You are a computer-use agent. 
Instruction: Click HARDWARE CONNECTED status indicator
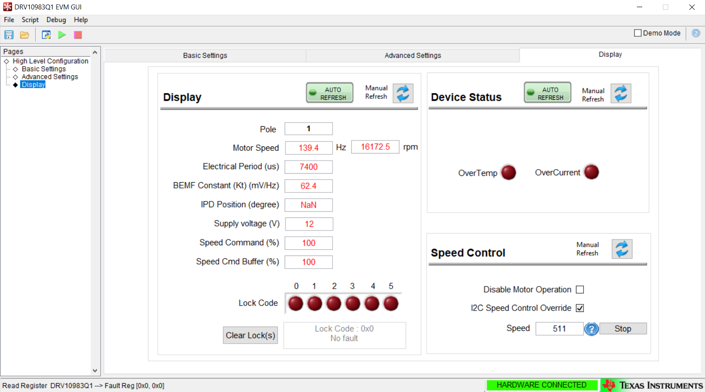(x=542, y=385)
